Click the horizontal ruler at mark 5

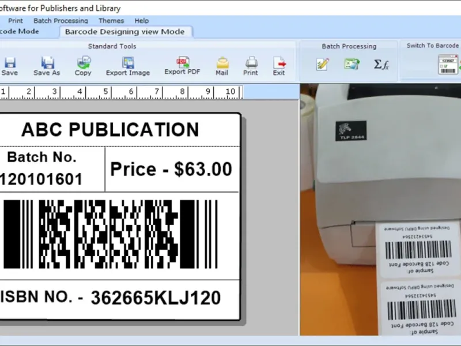[105, 92]
